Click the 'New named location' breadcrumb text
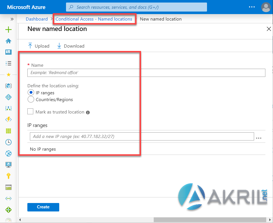This screenshot has height=223, width=273. click(161, 19)
